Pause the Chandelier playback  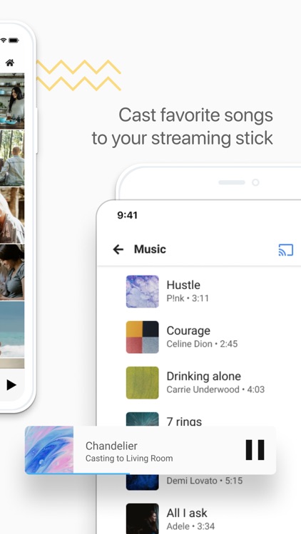tap(255, 450)
